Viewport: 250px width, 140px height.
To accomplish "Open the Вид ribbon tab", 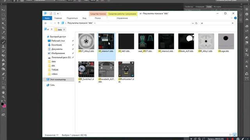I will click(84, 18).
